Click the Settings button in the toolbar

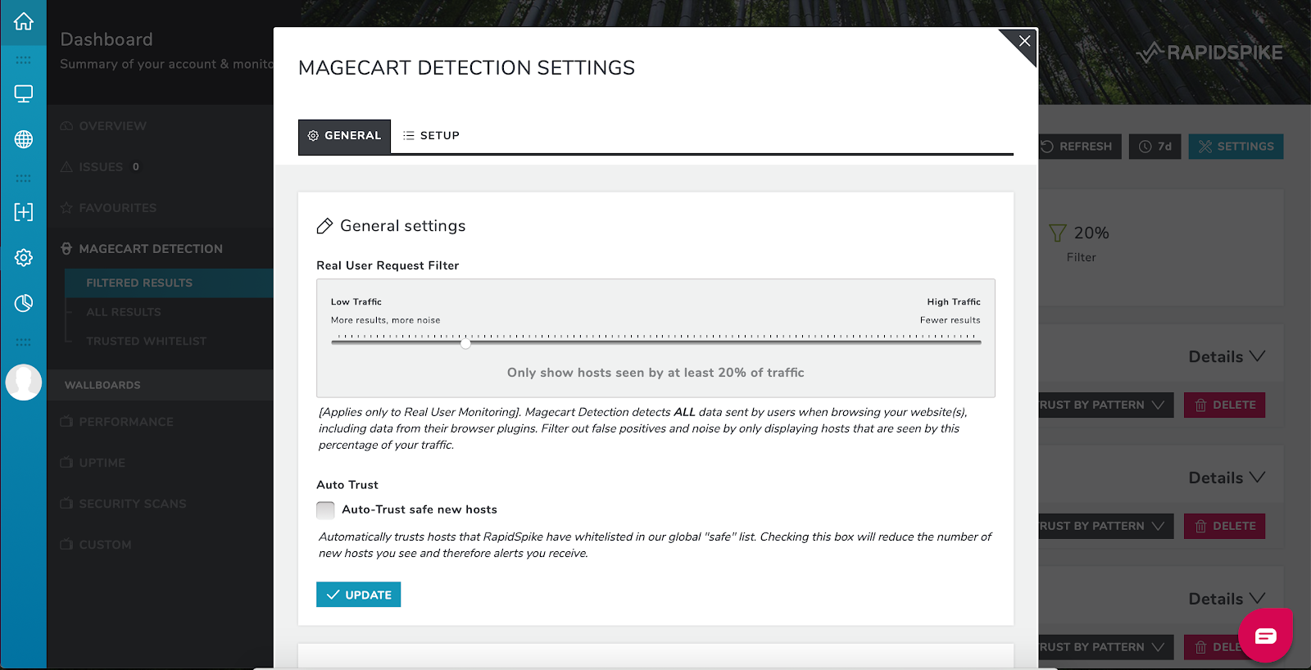[1236, 147]
